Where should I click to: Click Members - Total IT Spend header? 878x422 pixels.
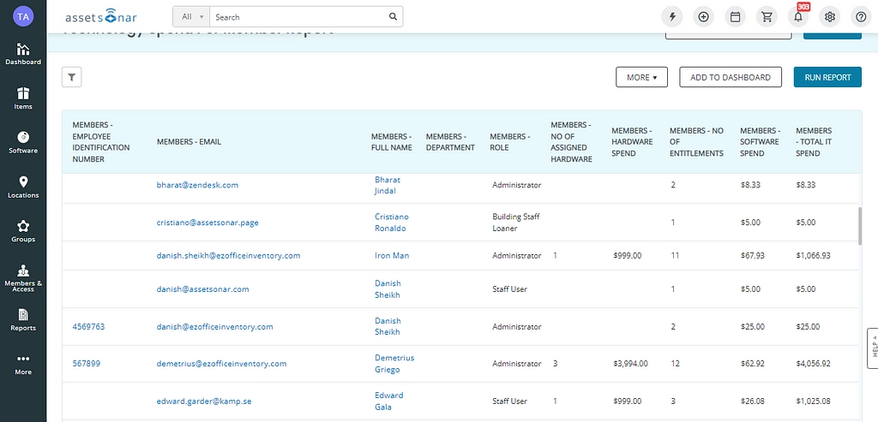click(x=814, y=142)
